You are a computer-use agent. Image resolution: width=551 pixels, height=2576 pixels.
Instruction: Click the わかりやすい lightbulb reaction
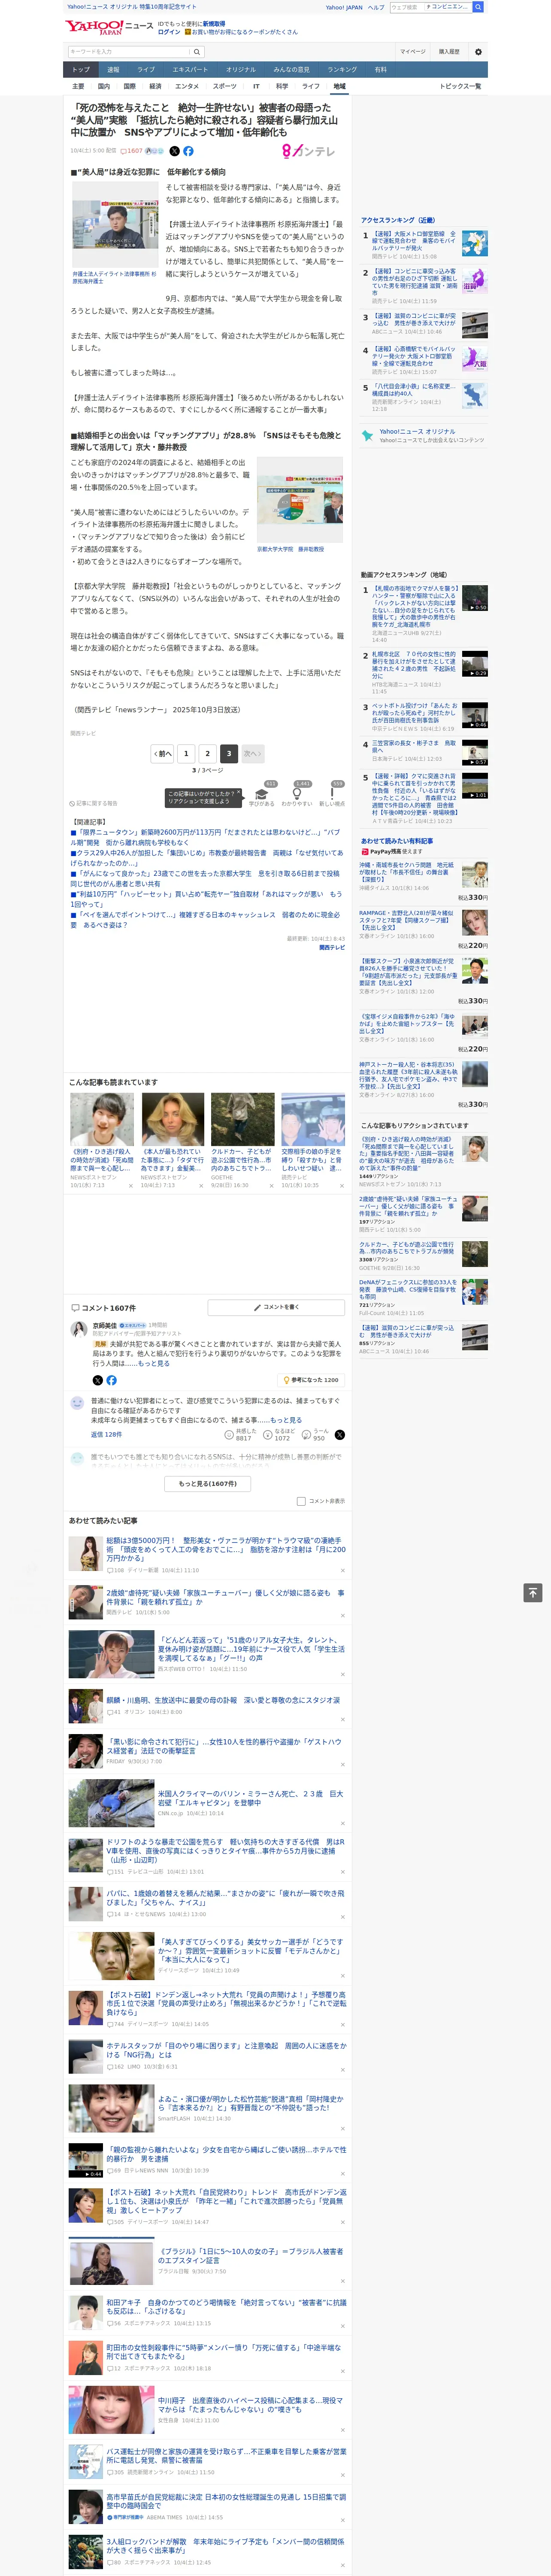[x=297, y=793]
